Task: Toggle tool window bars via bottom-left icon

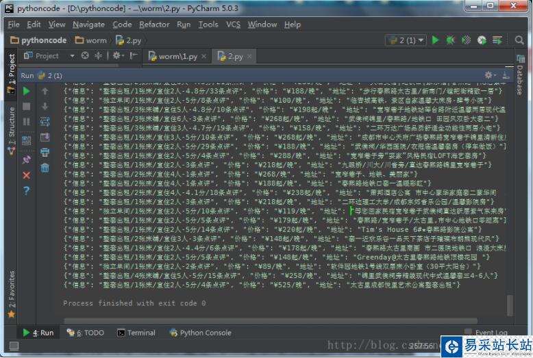Action: tap(14, 346)
